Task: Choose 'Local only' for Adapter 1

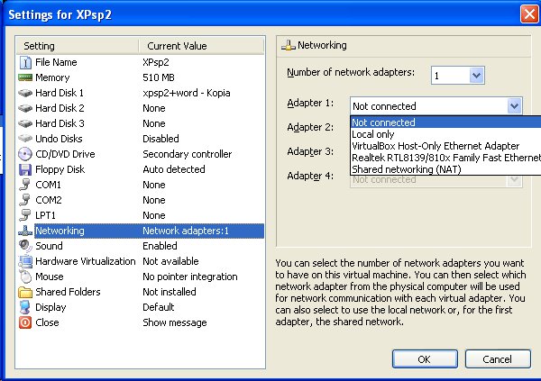Action: pos(445,134)
